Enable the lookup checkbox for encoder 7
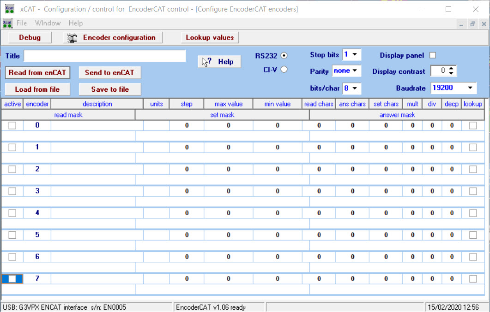The width and height of the screenshot is (490, 312). click(473, 279)
